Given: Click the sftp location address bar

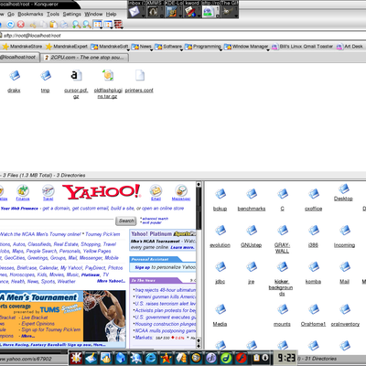Looking at the screenshot, I should (183, 36).
